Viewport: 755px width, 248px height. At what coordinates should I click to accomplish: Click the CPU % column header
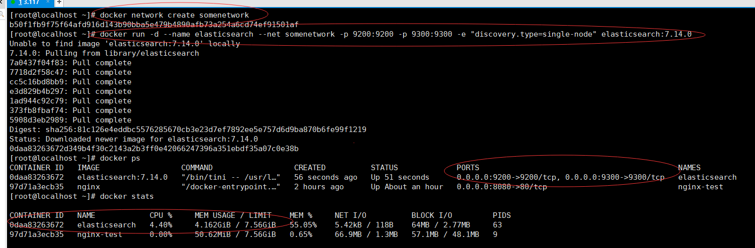[161, 215]
